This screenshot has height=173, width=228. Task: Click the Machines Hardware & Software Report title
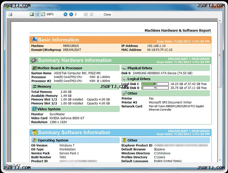[177, 30]
